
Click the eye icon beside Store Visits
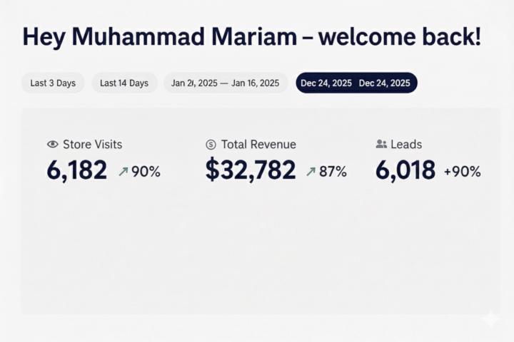52,145
